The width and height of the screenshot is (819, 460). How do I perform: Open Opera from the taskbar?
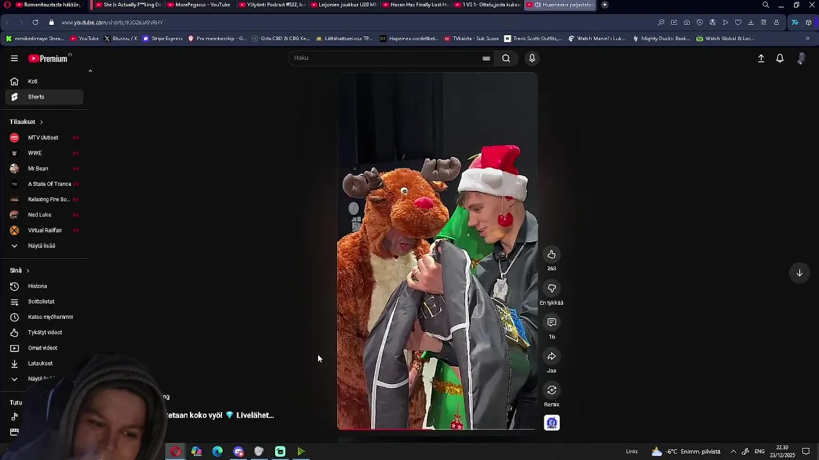[175, 452]
